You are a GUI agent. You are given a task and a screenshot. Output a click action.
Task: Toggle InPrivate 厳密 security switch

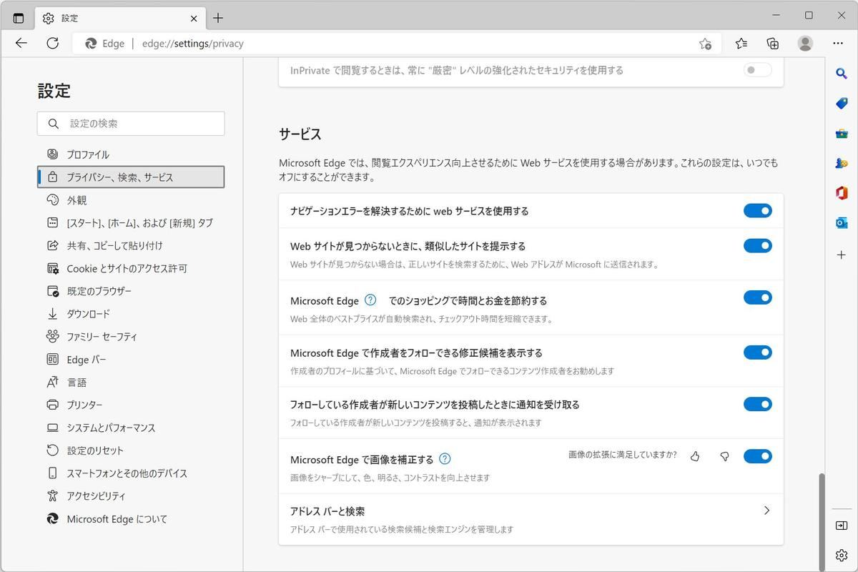(758, 70)
